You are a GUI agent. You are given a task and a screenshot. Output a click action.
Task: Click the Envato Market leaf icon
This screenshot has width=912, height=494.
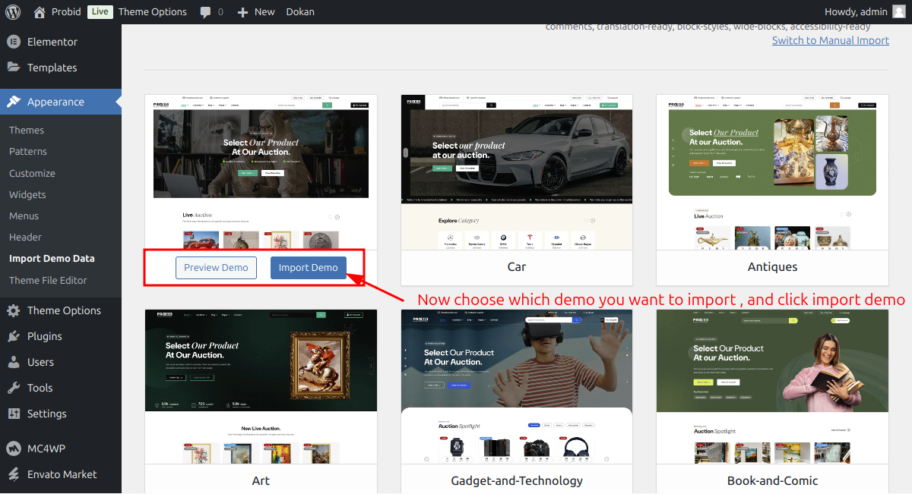click(x=14, y=474)
